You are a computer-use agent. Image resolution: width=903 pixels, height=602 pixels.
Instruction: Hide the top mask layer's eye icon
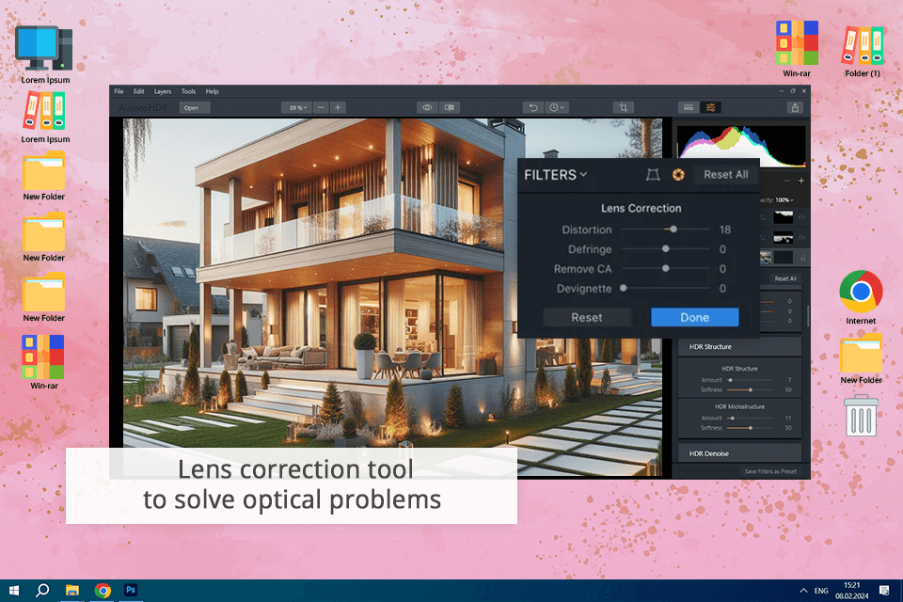[x=801, y=218]
